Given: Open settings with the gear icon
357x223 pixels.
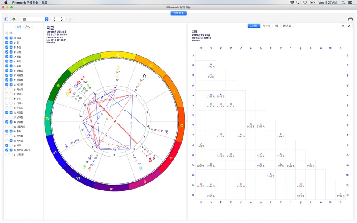Looking at the screenshot, I should point(14,19).
